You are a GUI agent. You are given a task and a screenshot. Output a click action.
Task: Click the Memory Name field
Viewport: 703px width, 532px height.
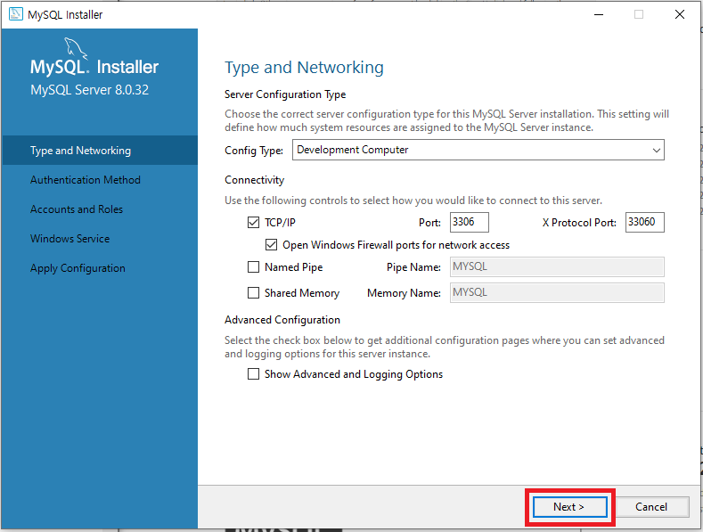[x=557, y=293]
